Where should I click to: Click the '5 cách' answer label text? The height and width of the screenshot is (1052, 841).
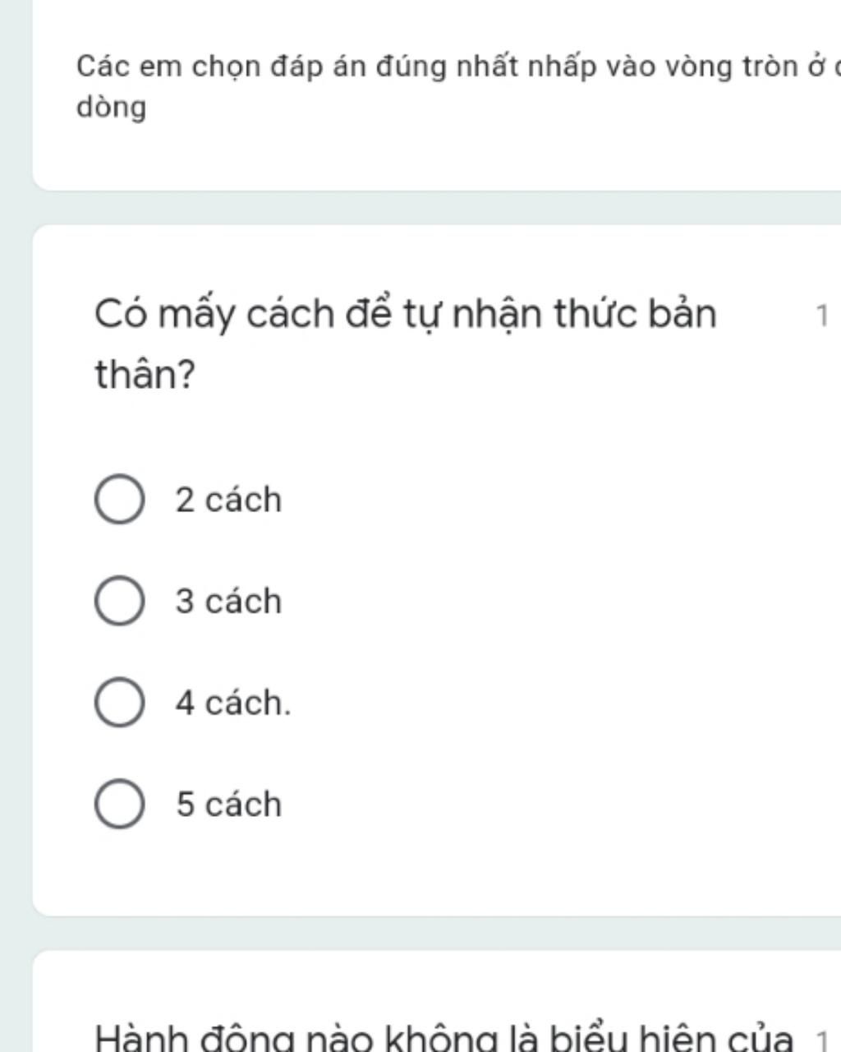(228, 805)
